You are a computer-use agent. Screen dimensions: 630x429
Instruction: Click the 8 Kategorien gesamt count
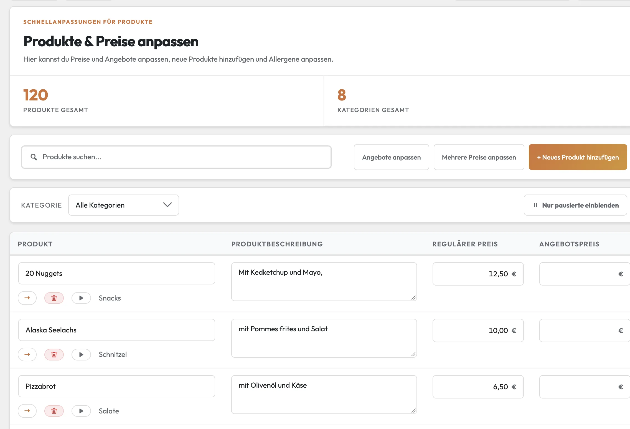pos(342,95)
